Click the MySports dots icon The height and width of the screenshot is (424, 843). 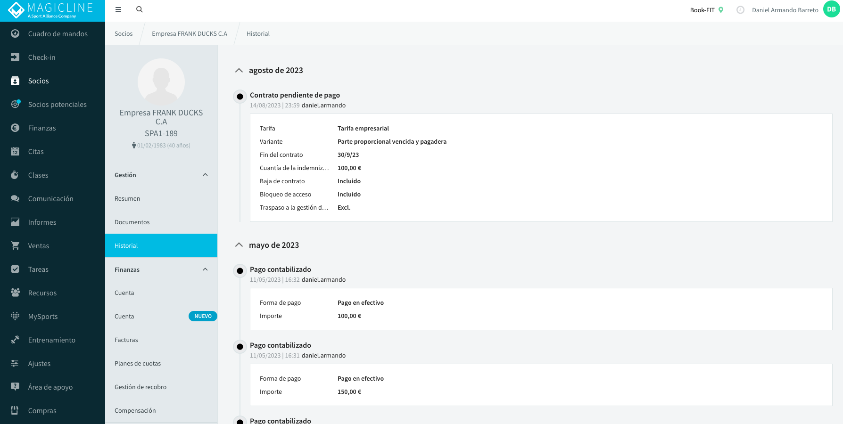tap(15, 316)
